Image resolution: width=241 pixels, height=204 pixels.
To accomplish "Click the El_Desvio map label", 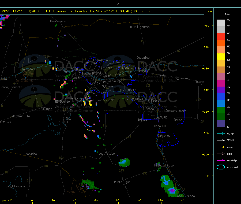I will (x=63, y=102).
